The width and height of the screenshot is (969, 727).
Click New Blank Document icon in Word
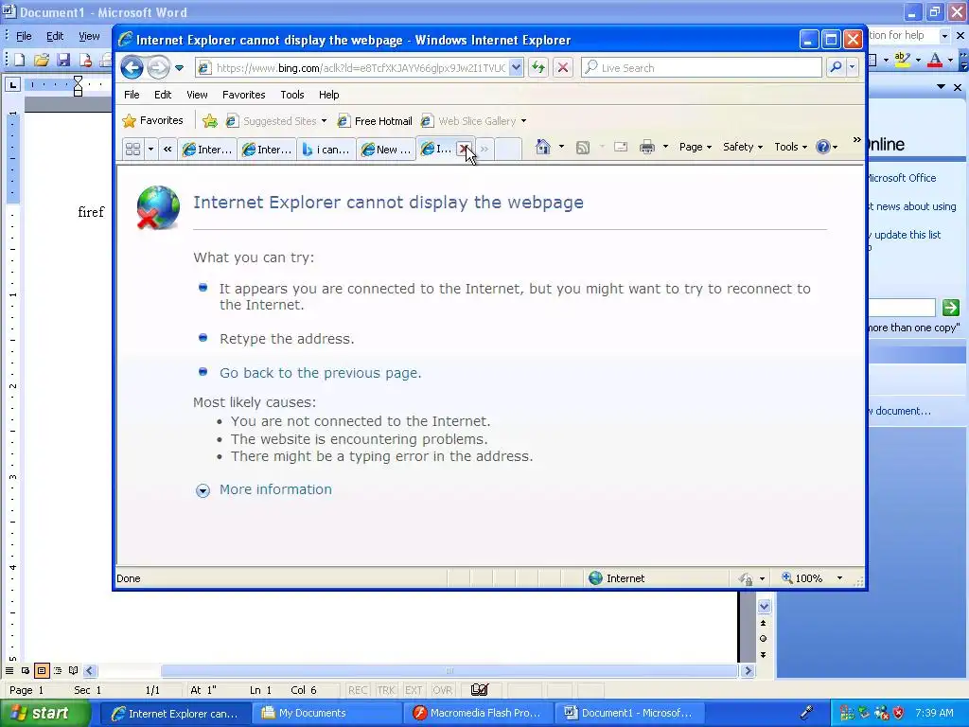click(19, 60)
